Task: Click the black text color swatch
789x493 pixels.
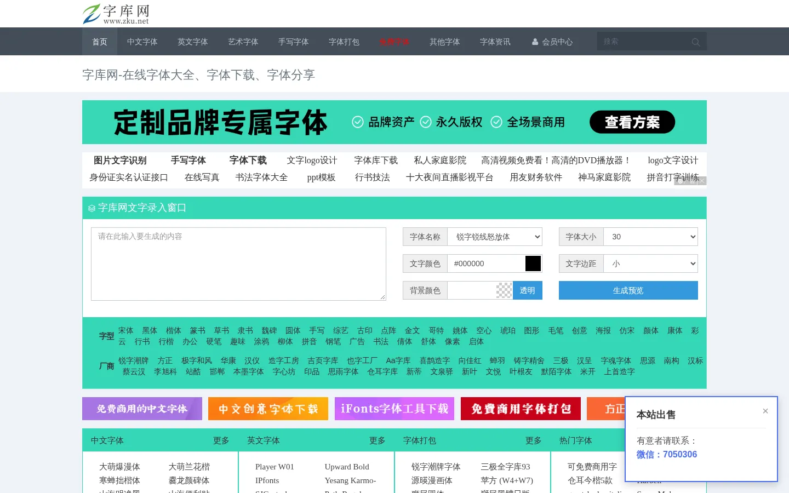Action: click(x=533, y=263)
